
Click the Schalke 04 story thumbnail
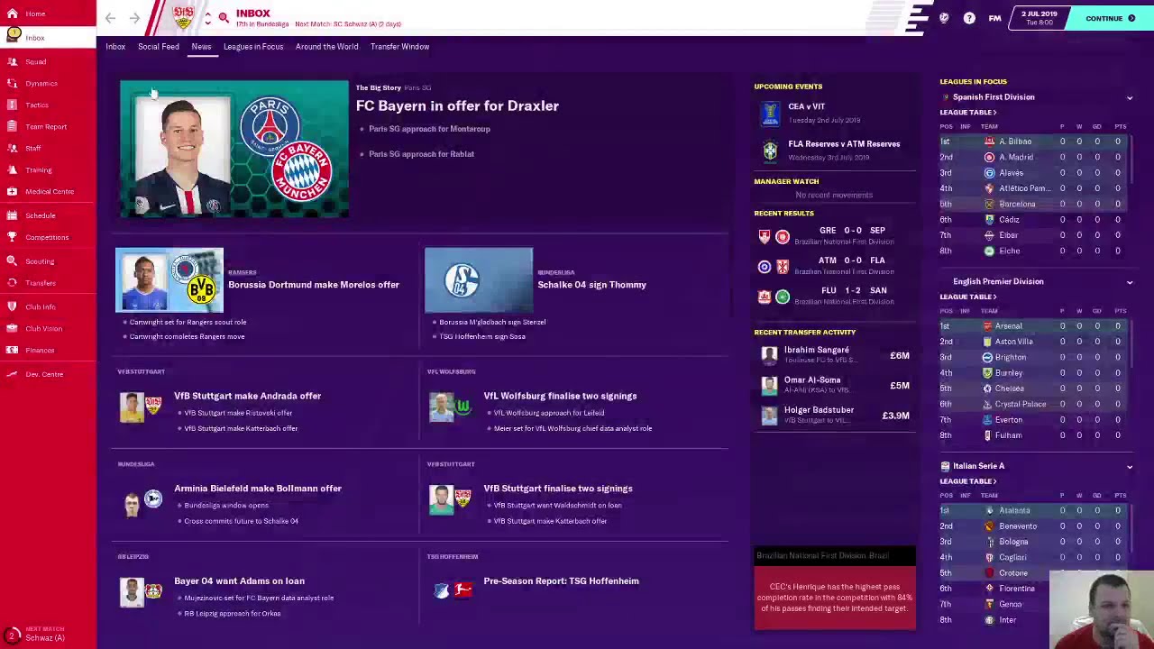[x=479, y=279]
